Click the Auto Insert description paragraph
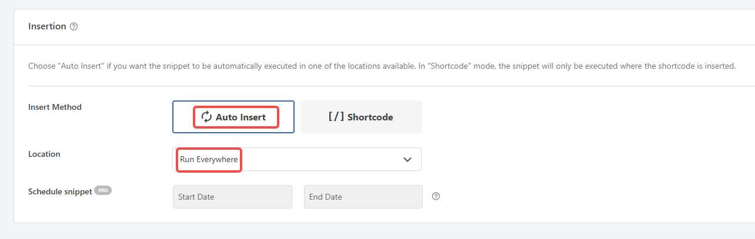The width and height of the screenshot is (755, 239). coord(382,66)
